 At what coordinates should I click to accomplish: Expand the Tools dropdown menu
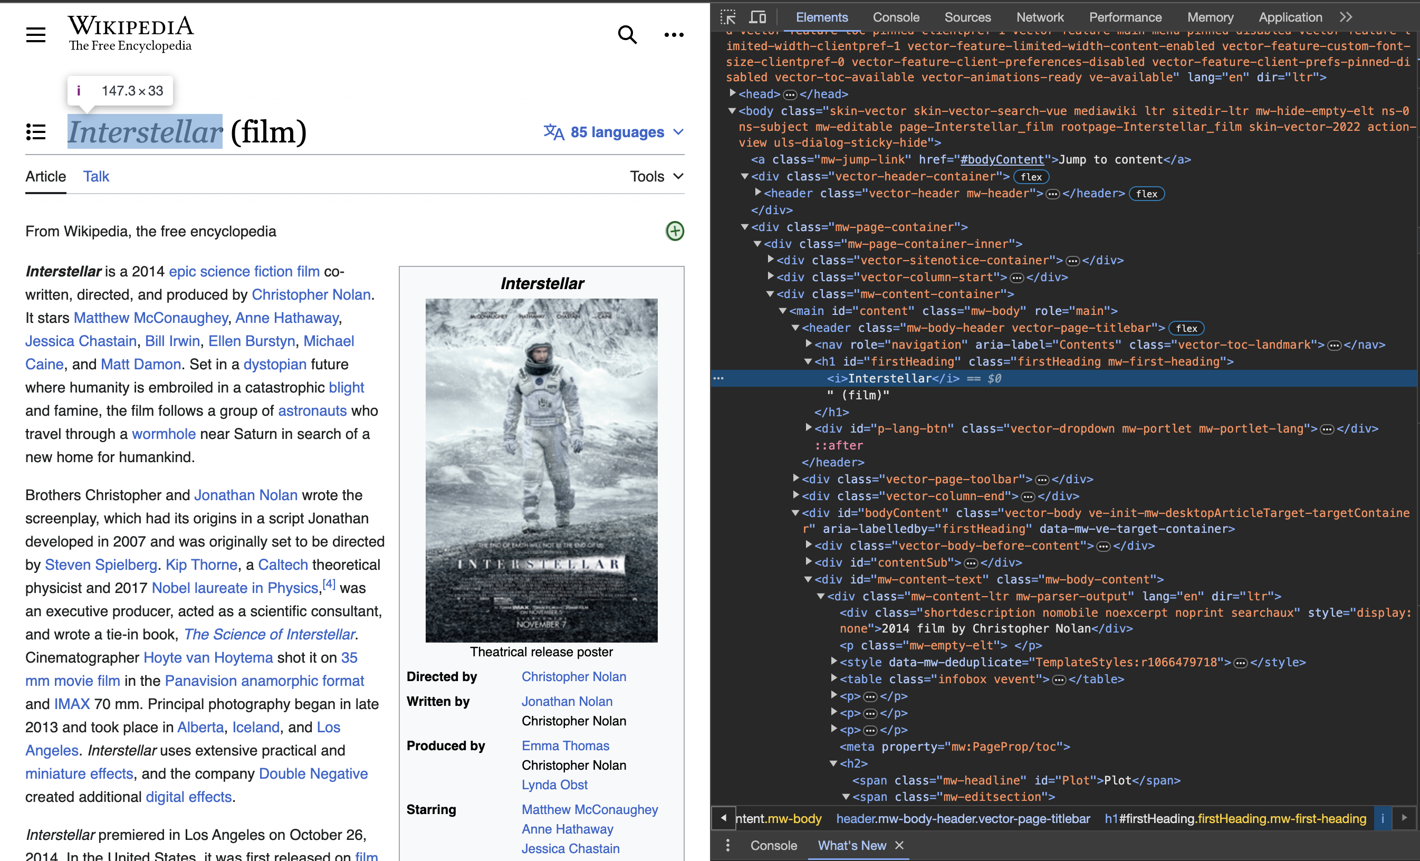pos(656,176)
